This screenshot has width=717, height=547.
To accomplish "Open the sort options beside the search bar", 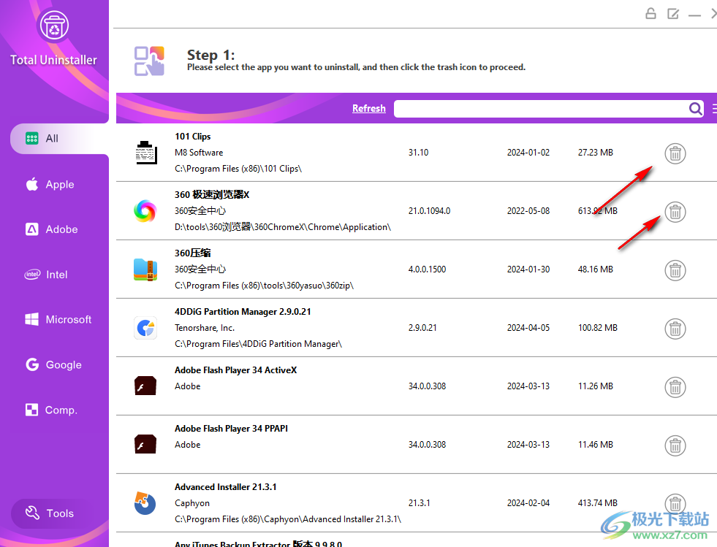I will coord(713,108).
